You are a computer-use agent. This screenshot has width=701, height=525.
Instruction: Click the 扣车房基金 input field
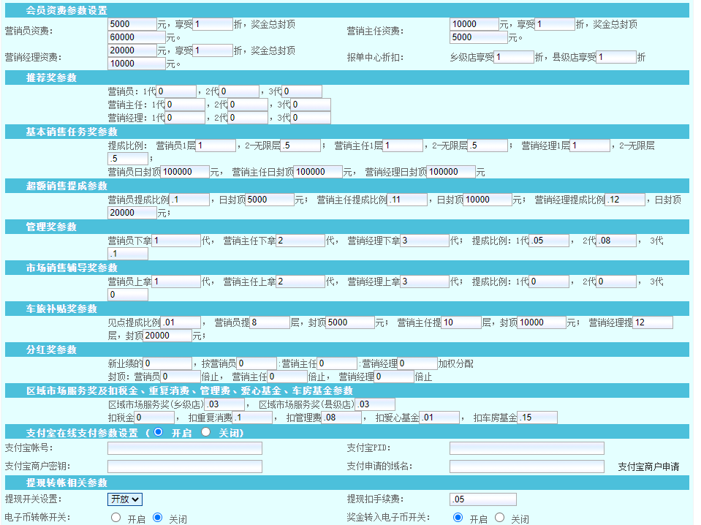coord(537,418)
